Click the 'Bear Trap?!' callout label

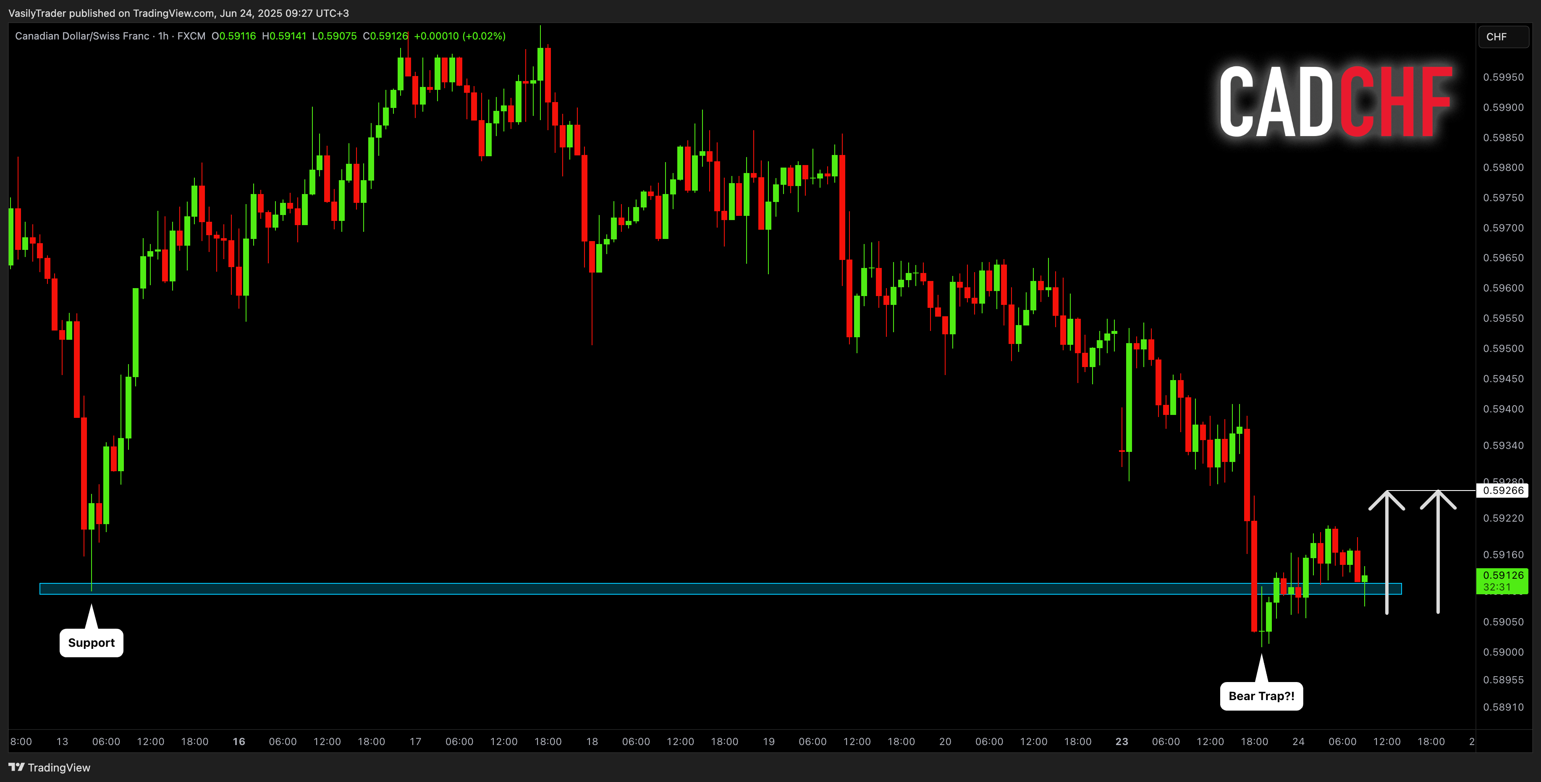click(x=1261, y=696)
